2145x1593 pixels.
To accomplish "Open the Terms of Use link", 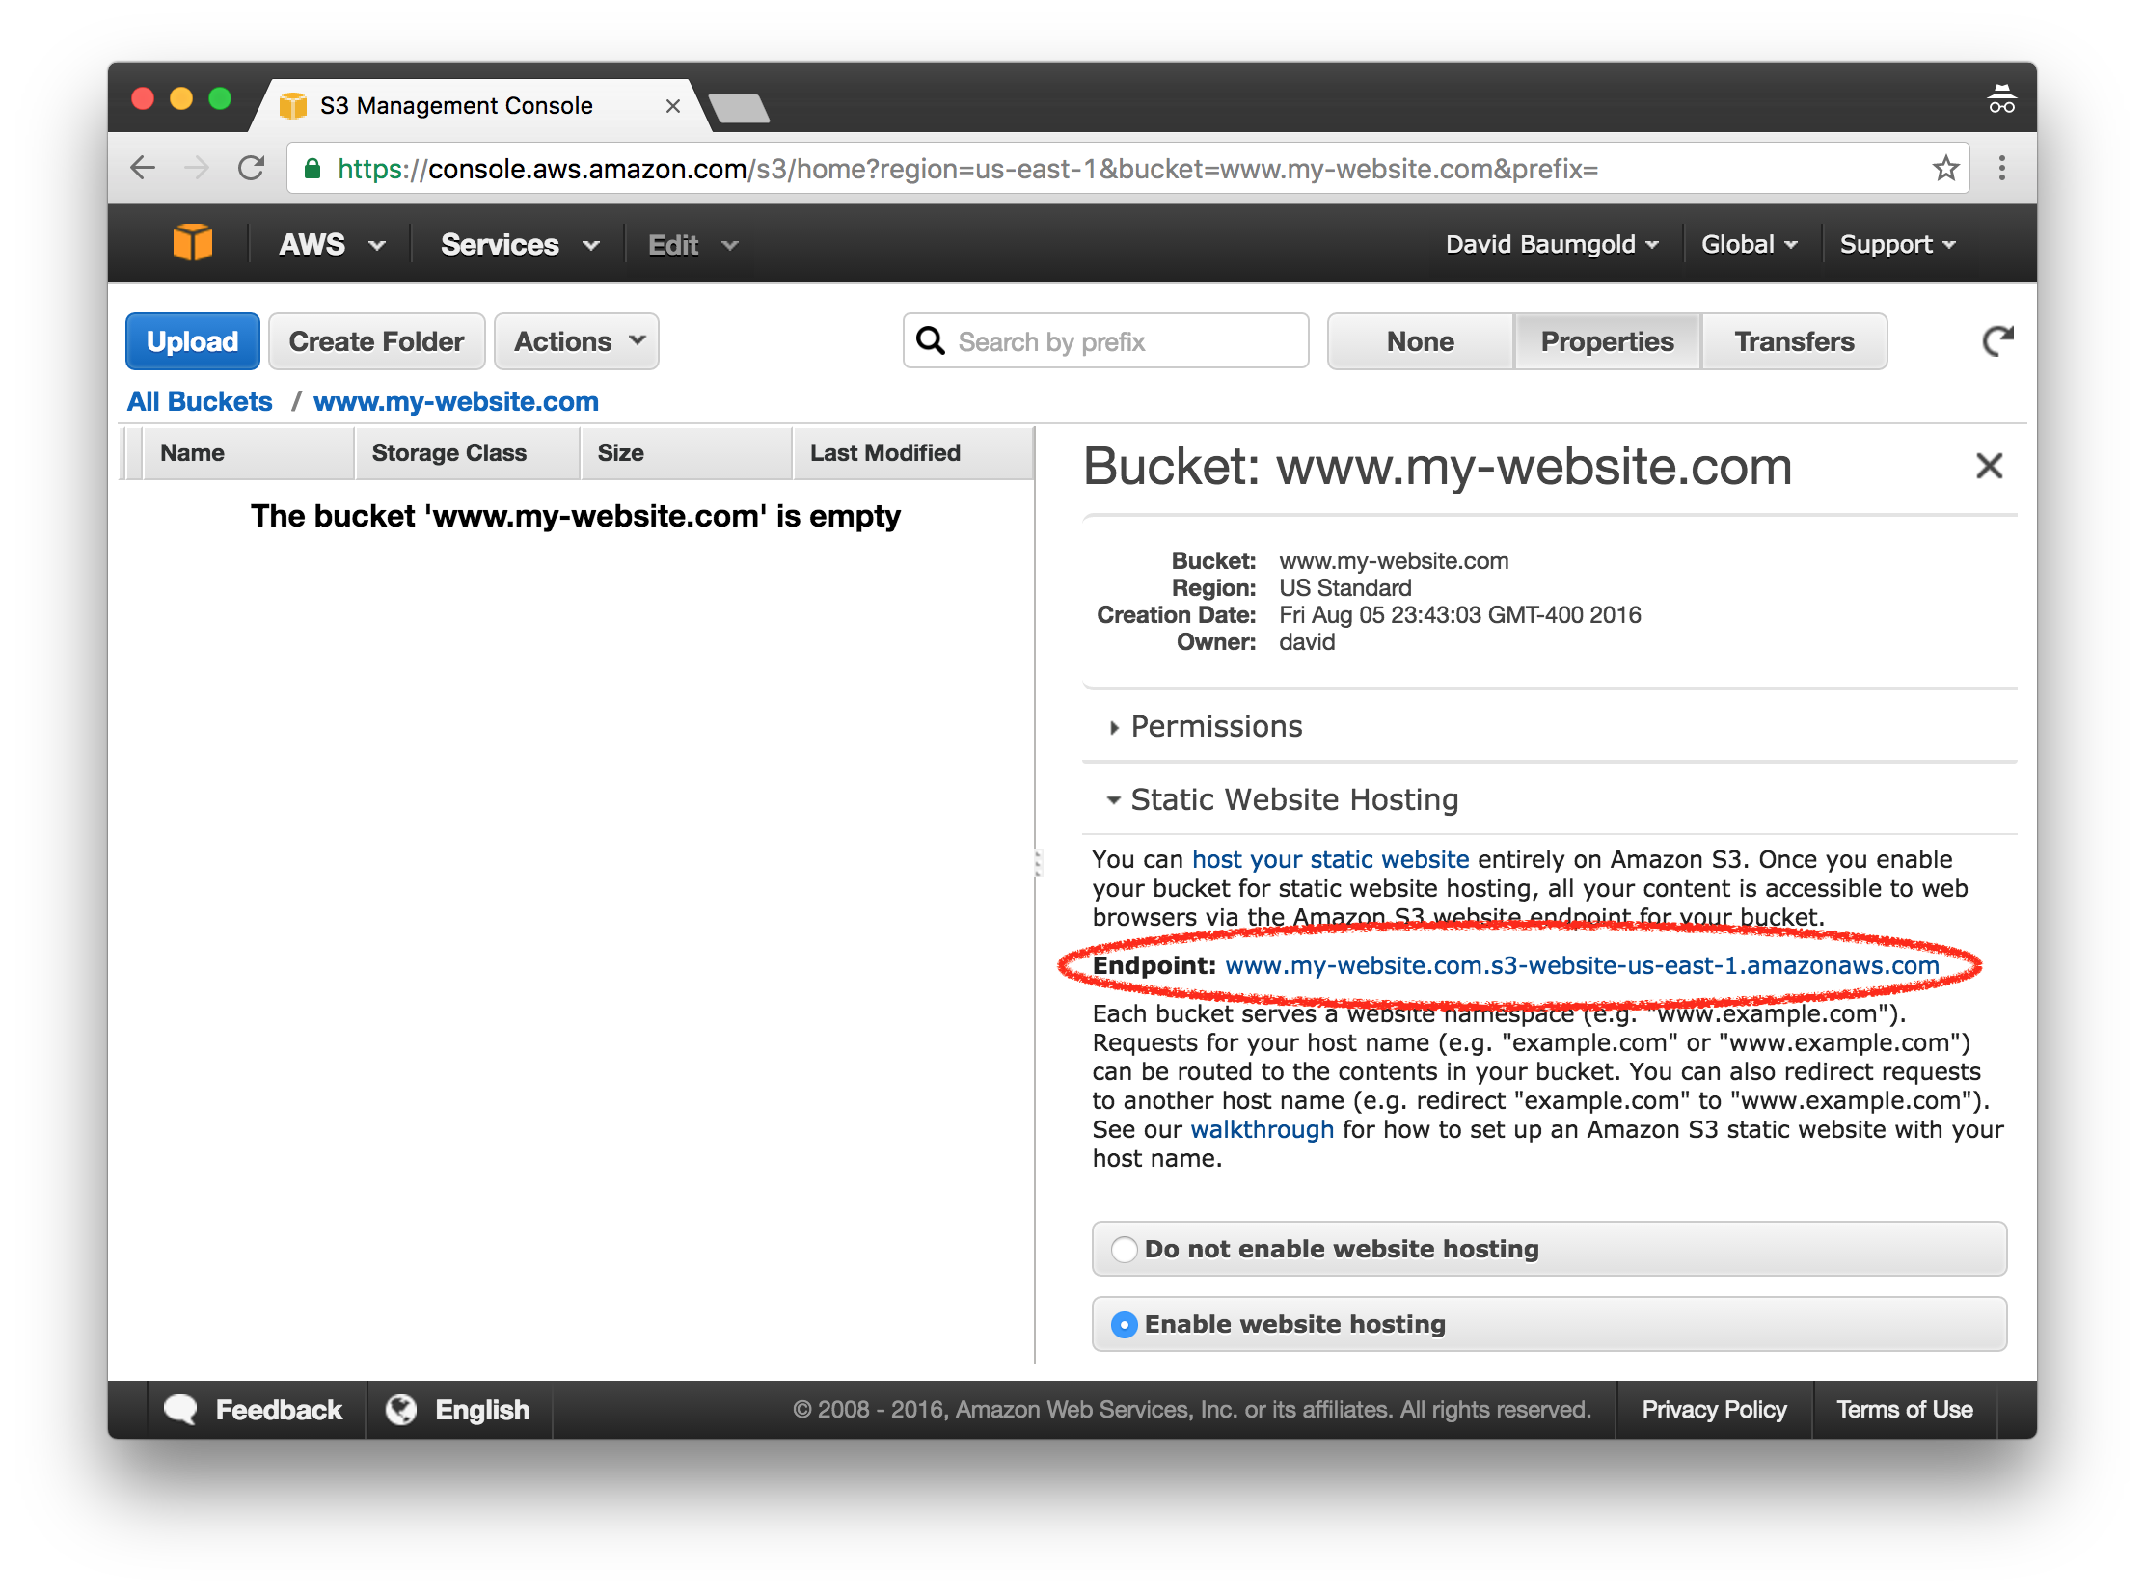I will point(1904,1410).
